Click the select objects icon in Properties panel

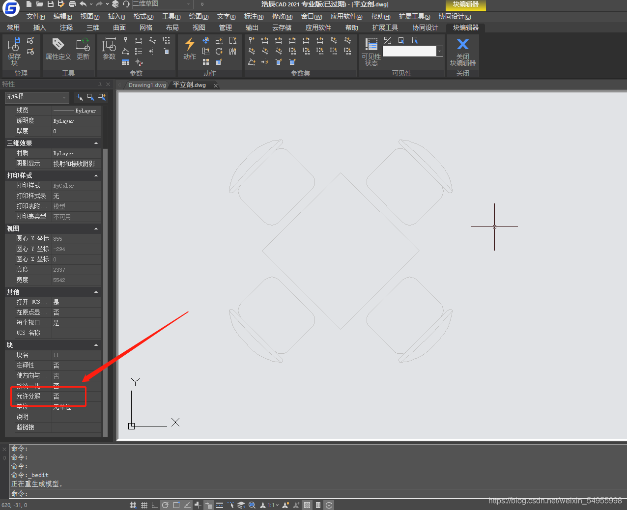90,97
